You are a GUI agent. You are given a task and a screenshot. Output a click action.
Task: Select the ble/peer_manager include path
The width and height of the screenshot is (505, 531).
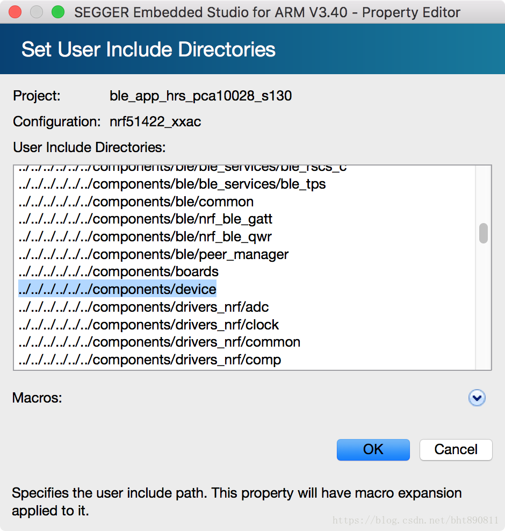point(153,254)
